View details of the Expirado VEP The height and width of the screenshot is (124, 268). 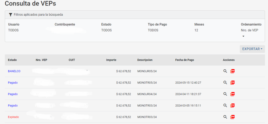point(225,117)
